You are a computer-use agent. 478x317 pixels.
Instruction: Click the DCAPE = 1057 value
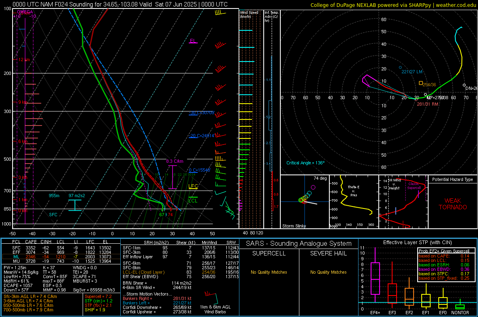(18, 285)
